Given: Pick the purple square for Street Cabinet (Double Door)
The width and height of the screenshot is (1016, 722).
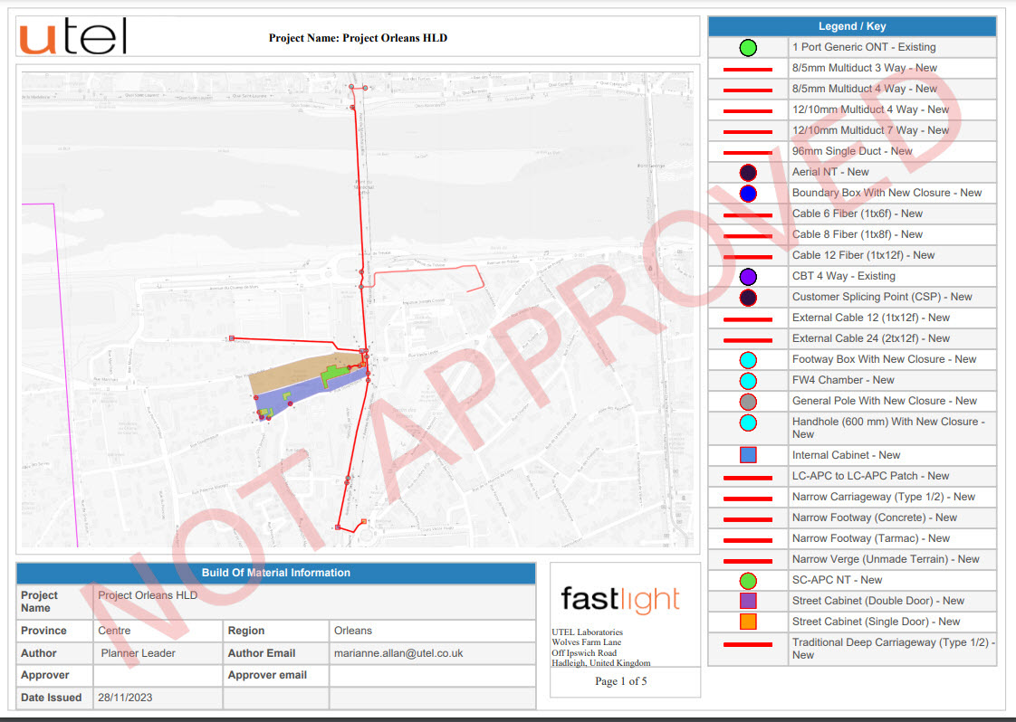Looking at the screenshot, I should point(748,600).
